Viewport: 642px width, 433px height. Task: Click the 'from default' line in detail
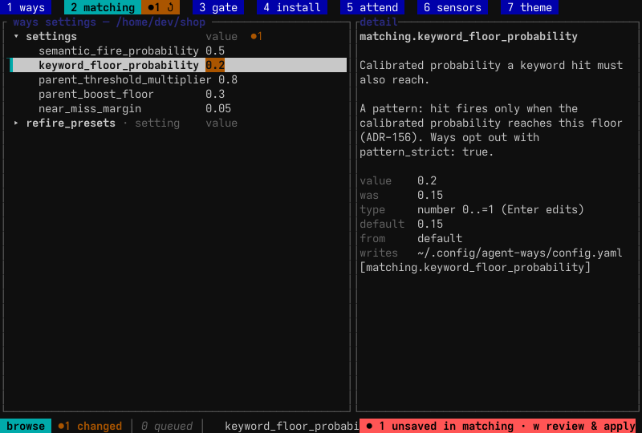(x=411, y=238)
